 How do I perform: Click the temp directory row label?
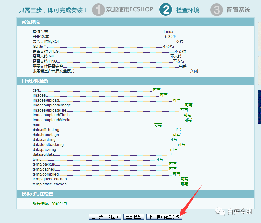coord(37,160)
